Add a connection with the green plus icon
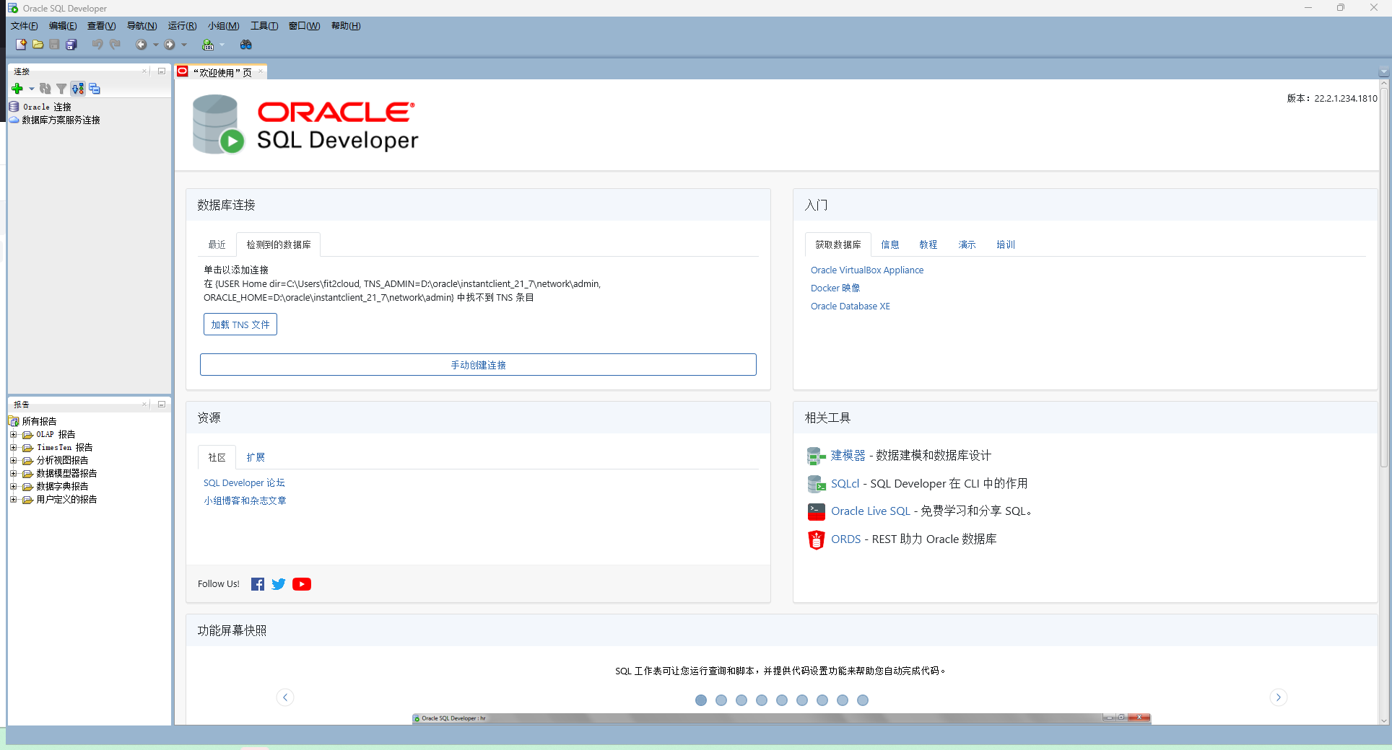This screenshot has height=750, width=1392. (17, 89)
